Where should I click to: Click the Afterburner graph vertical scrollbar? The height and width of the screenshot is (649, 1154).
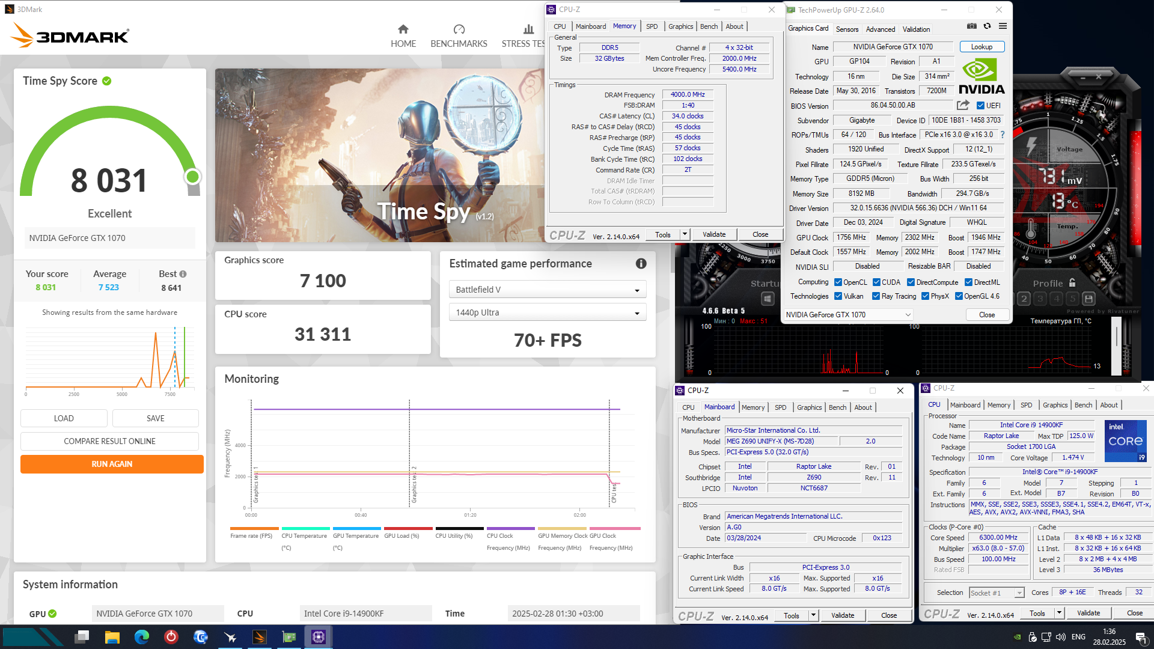coord(1117,347)
